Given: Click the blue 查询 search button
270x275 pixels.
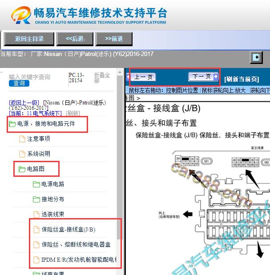Looking at the screenshot, I should [19, 84].
